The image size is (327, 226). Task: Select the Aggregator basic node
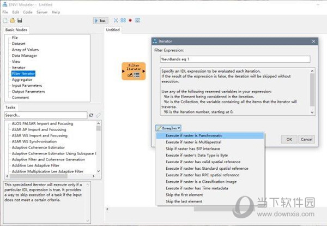point(22,80)
